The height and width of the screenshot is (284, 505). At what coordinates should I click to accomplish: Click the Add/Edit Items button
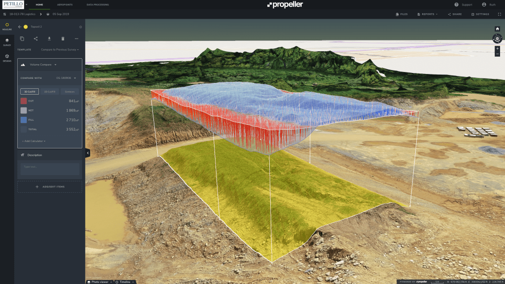(x=49, y=187)
